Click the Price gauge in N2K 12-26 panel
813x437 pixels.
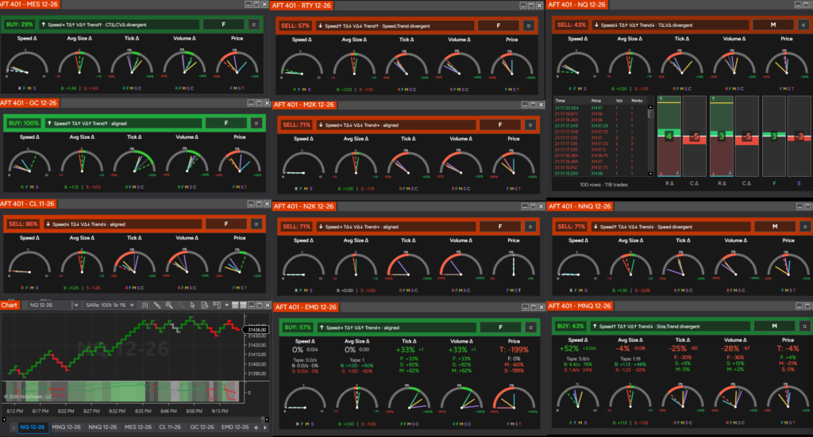(x=514, y=265)
